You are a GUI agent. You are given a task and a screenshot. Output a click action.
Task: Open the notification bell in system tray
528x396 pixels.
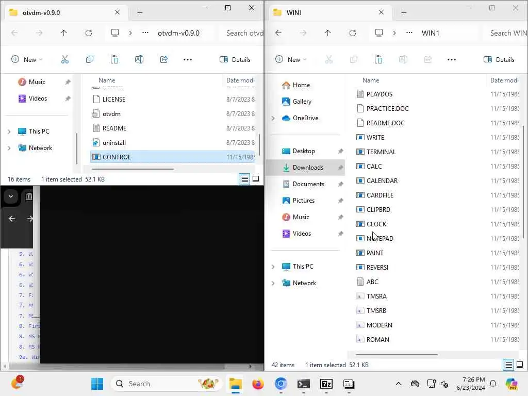point(493,384)
